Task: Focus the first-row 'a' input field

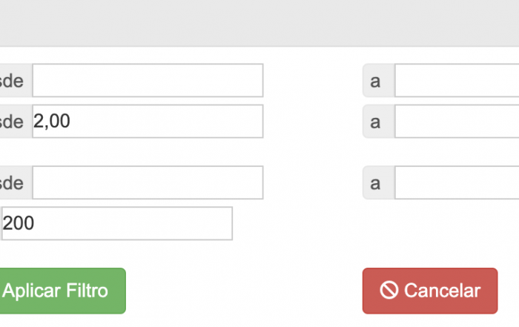Action: 456,80
